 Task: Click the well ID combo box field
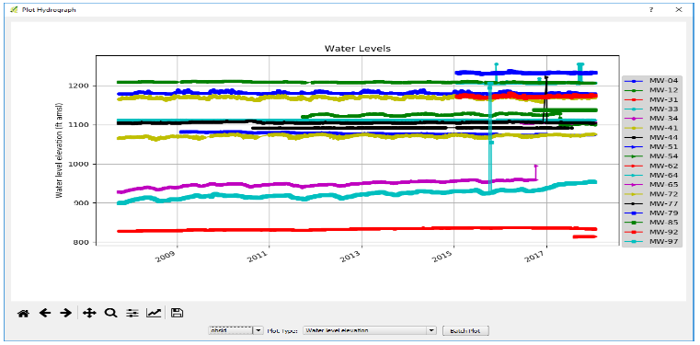(231, 330)
